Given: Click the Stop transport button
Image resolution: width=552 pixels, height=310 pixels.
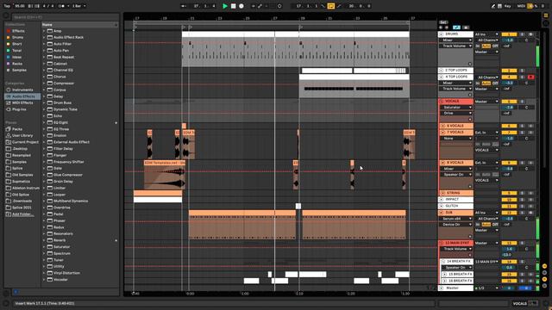Looking at the screenshot, I should point(233,6).
